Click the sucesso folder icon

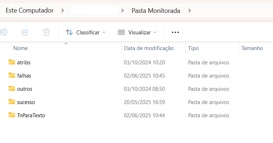(x=12, y=102)
